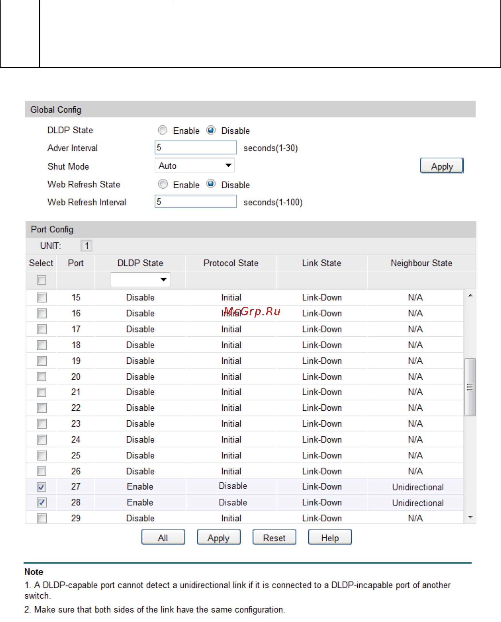This screenshot has width=501, height=622.
Task: Check the checkbox for port 16
Action: [x=42, y=313]
